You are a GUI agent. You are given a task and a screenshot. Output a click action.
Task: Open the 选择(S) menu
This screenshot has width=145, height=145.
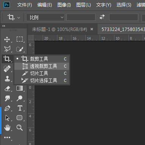point(124,5)
